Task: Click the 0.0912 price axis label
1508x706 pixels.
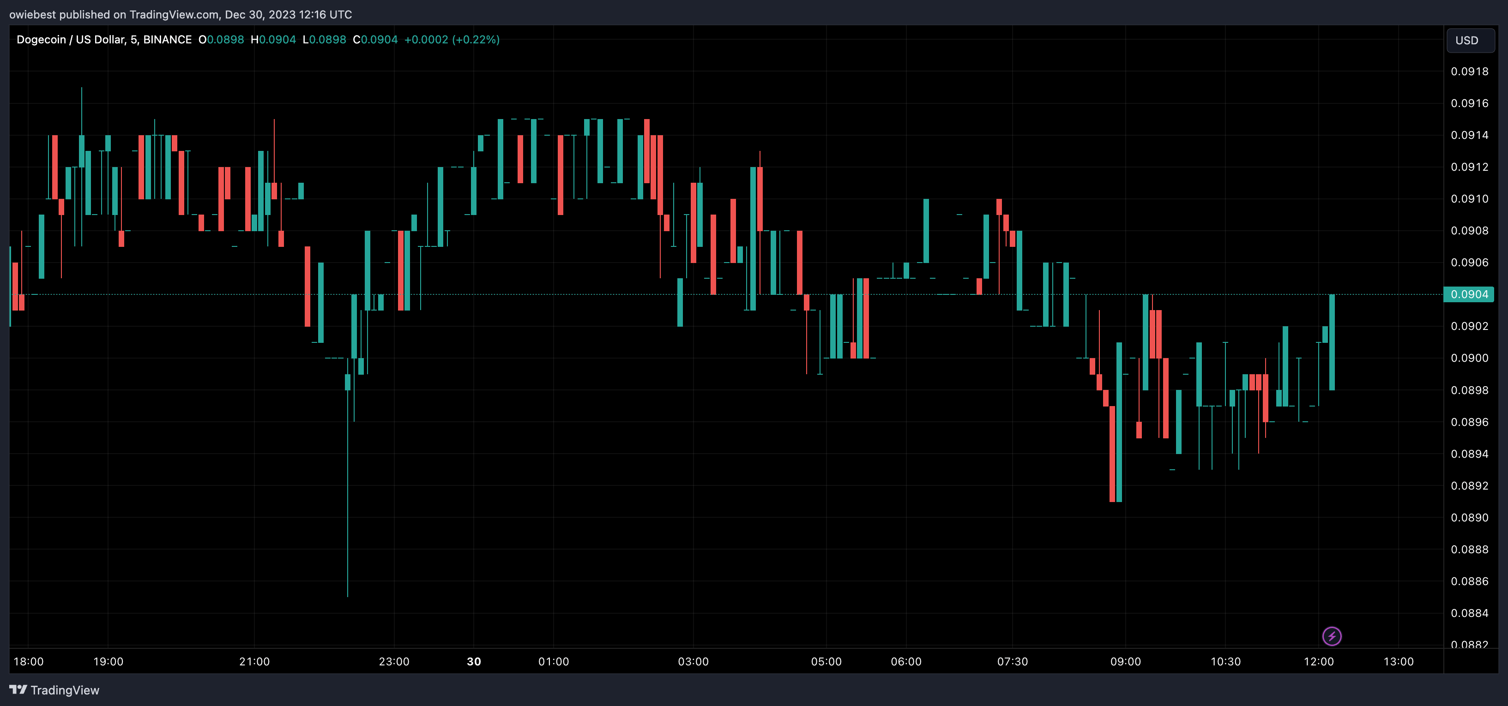Action: coord(1469,167)
